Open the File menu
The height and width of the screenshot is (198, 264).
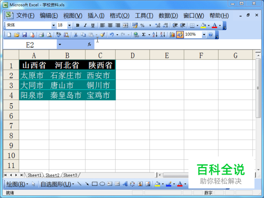[x=25, y=16]
